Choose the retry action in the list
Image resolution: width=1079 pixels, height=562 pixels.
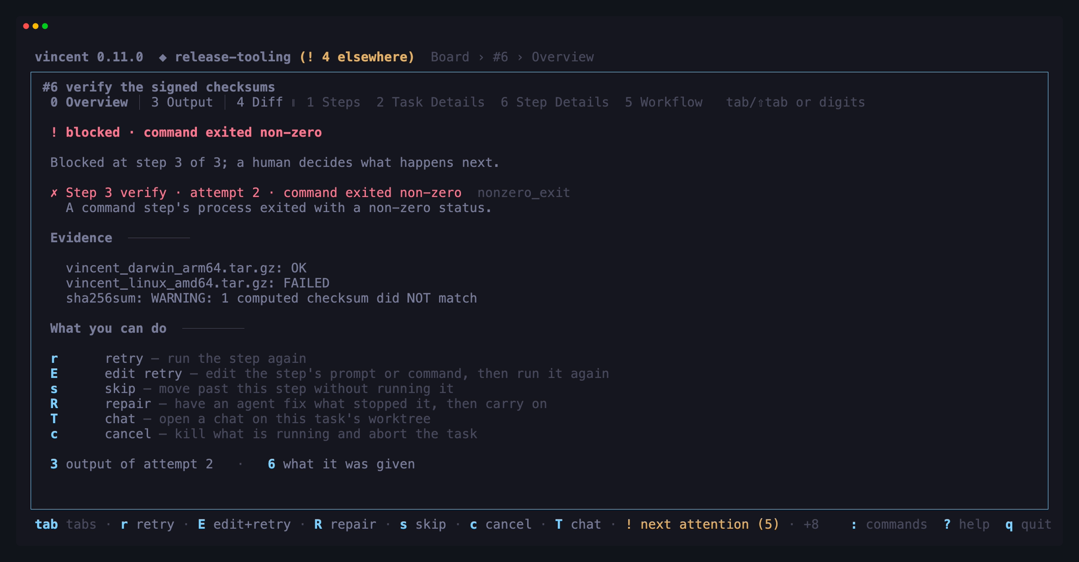click(178, 358)
